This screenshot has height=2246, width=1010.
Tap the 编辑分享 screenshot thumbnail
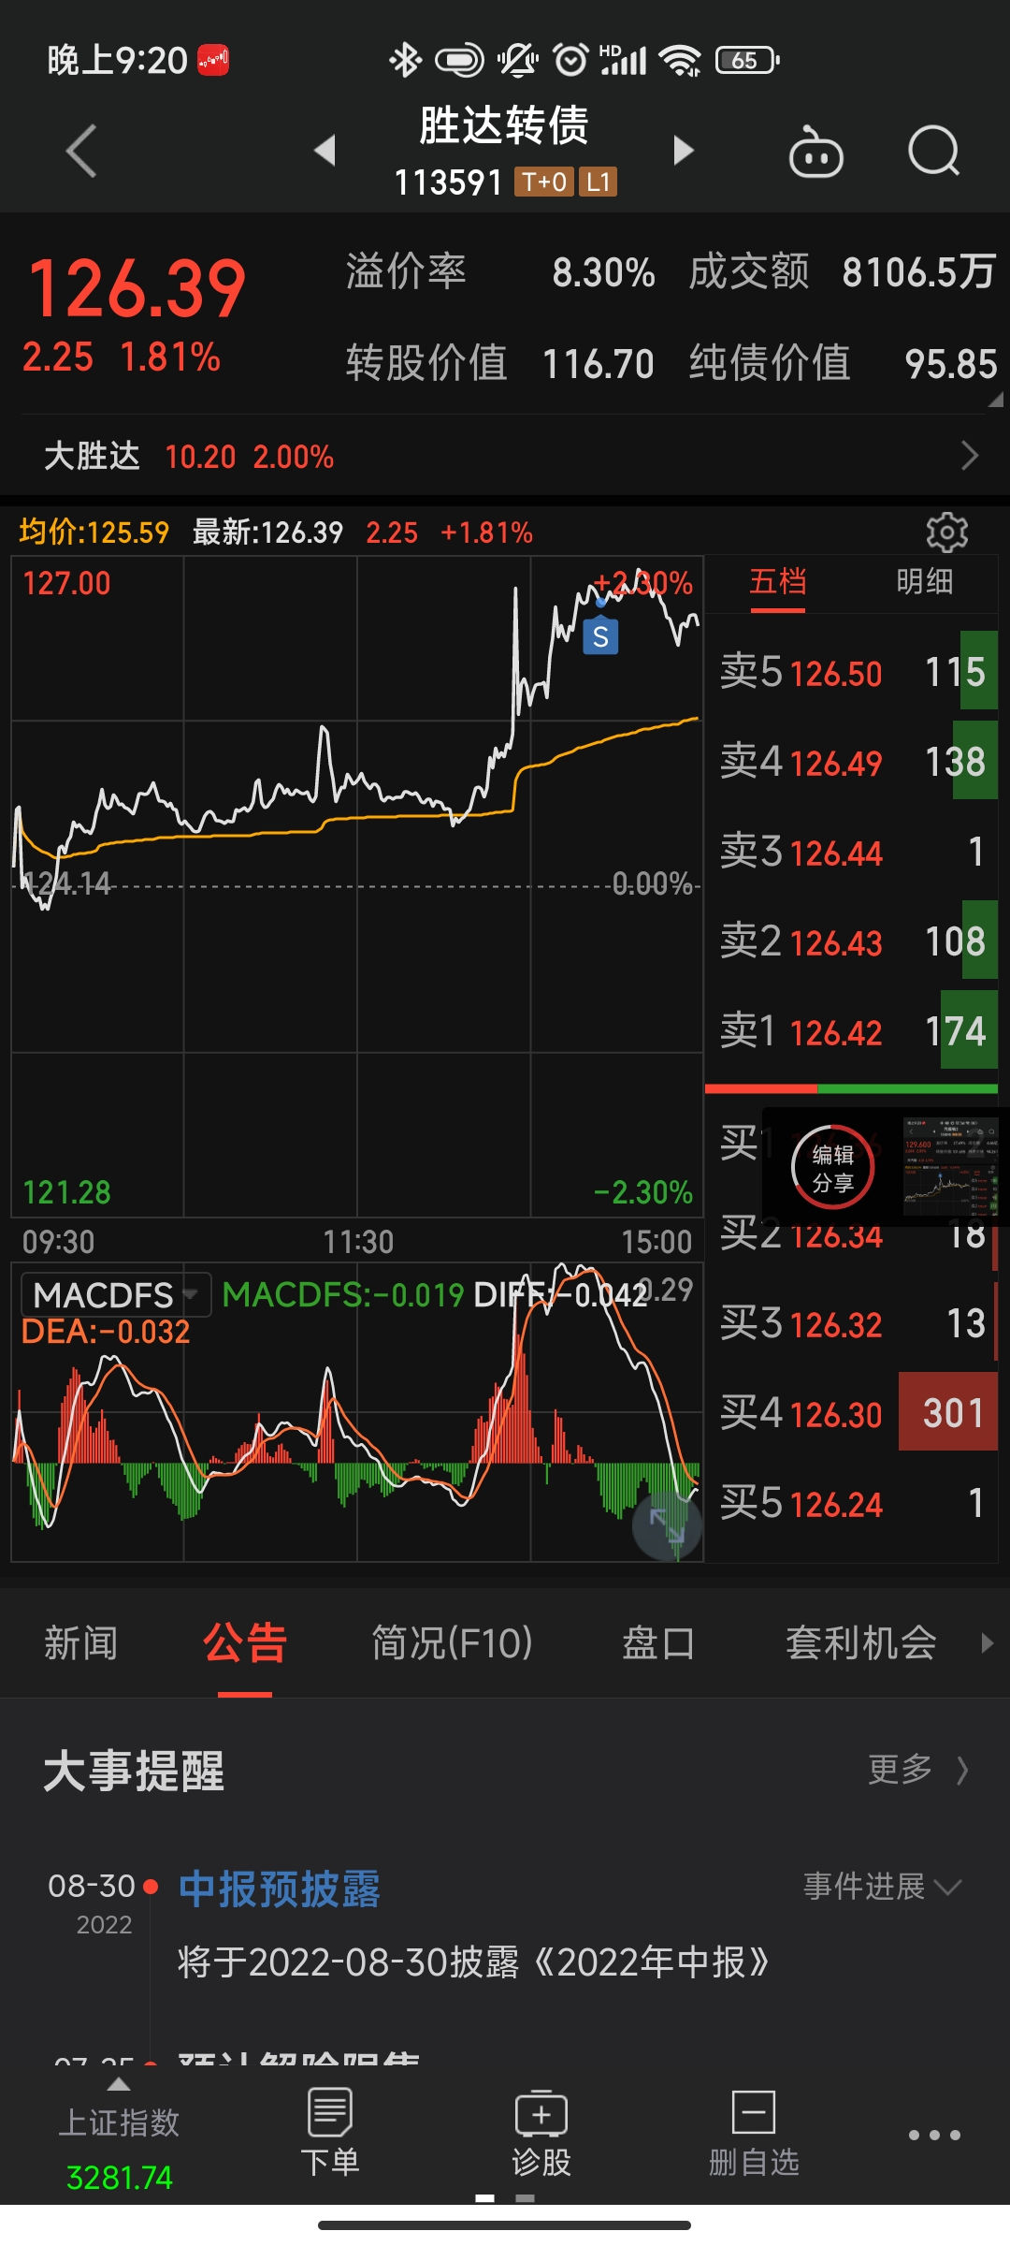tap(949, 1166)
